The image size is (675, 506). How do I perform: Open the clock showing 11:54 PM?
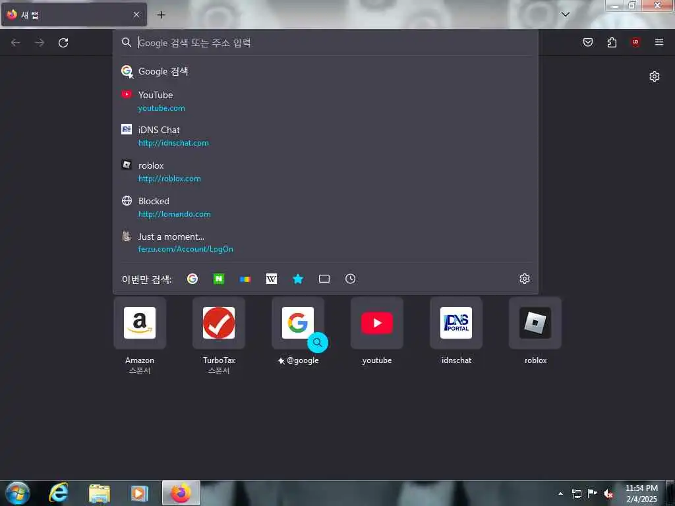(x=641, y=493)
